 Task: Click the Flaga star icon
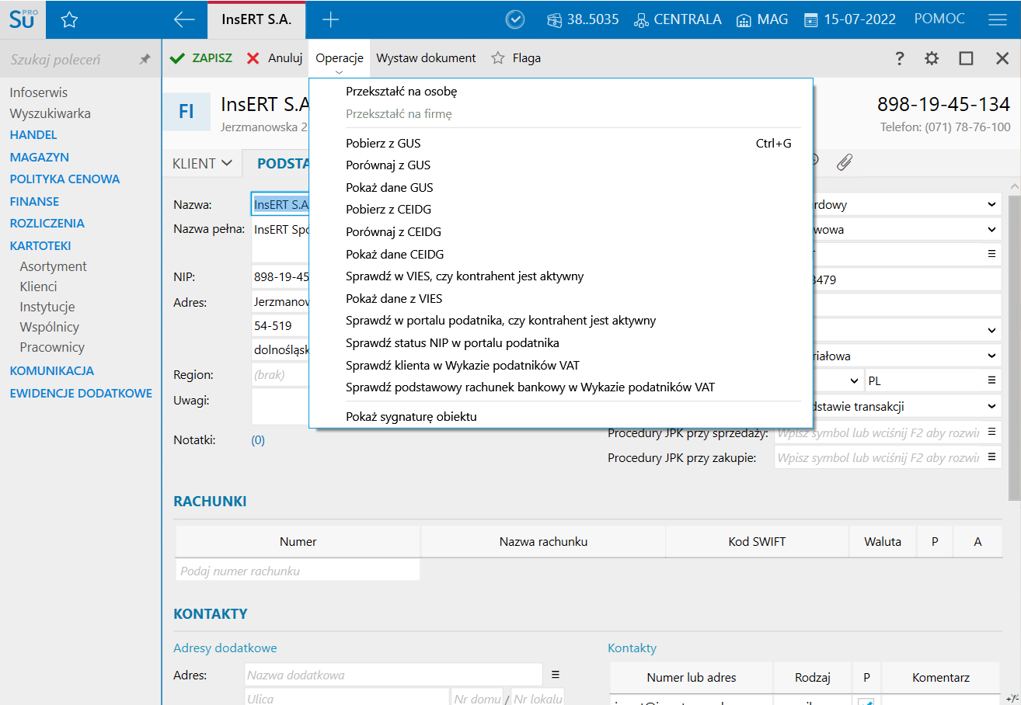point(498,58)
